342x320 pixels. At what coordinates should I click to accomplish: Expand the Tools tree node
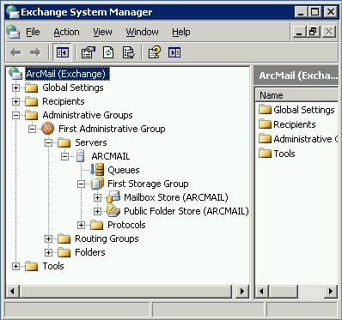coord(16,266)
